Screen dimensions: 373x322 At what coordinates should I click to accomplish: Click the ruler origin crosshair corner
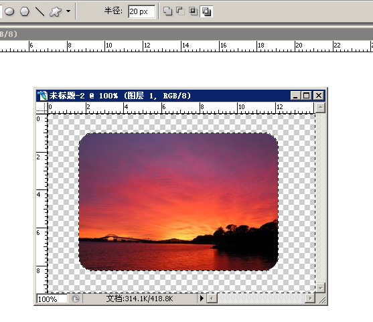[42, 108]
